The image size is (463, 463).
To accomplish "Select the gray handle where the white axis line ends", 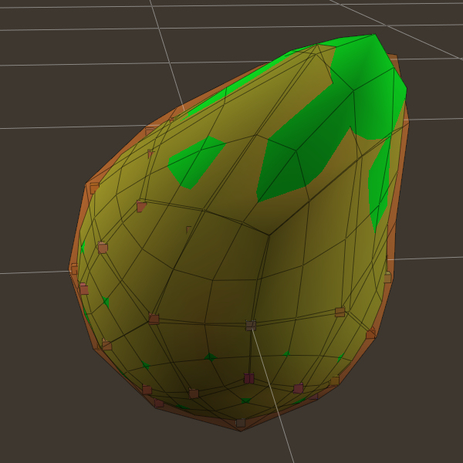I will tap(251, 326).
